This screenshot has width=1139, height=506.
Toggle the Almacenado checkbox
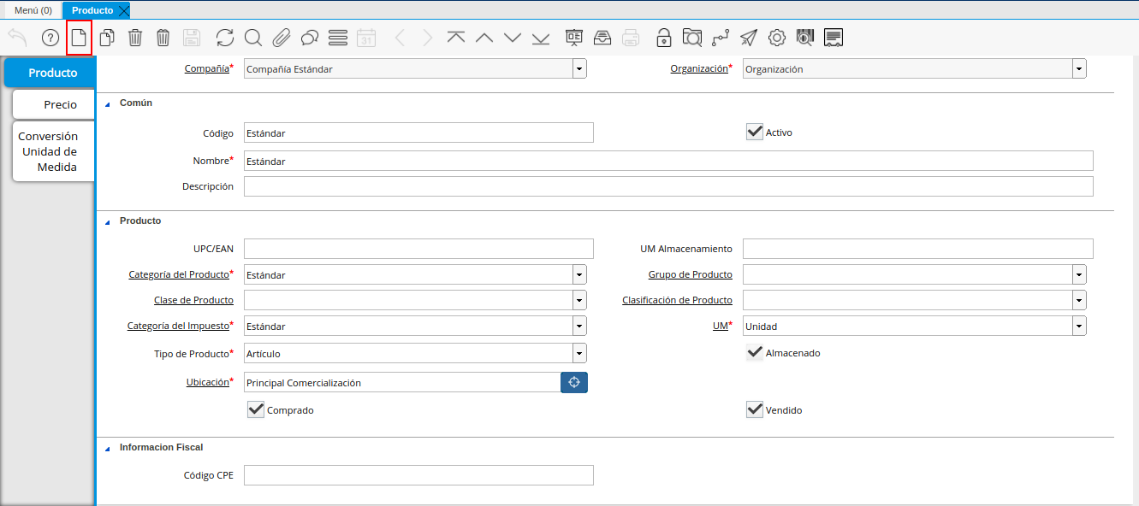coord(755,352)
